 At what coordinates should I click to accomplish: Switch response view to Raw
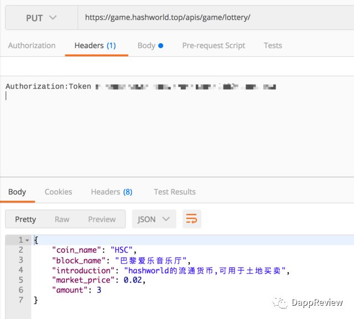point(62,219)
